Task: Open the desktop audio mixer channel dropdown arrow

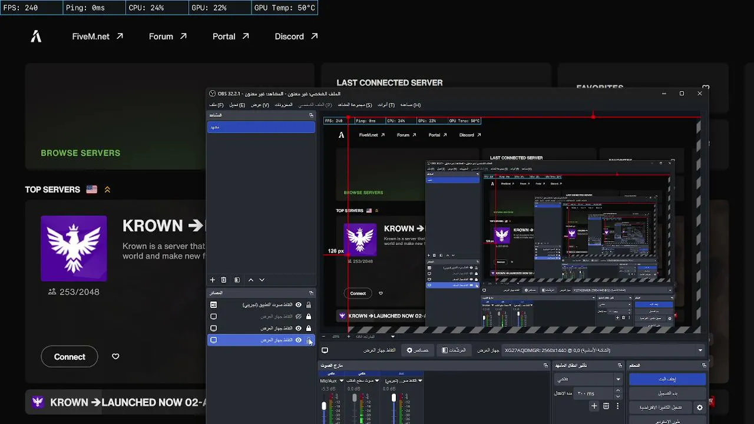Action: click(378, 381)
